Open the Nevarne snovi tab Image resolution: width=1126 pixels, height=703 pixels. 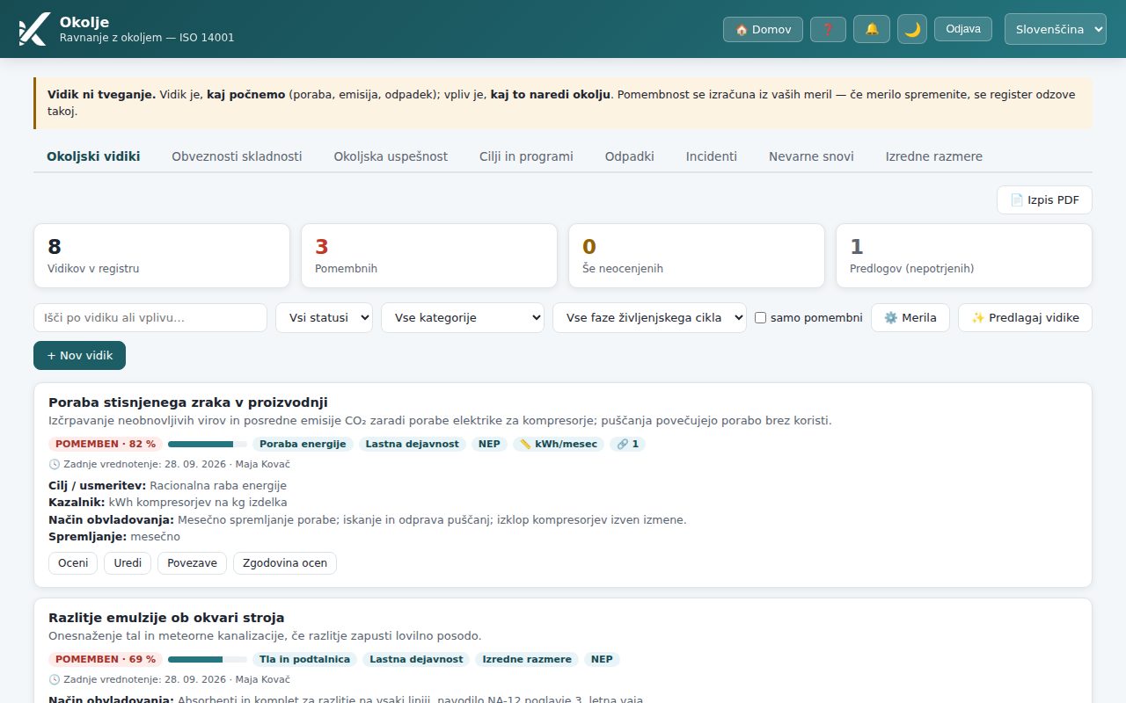[x=811, y=156]
